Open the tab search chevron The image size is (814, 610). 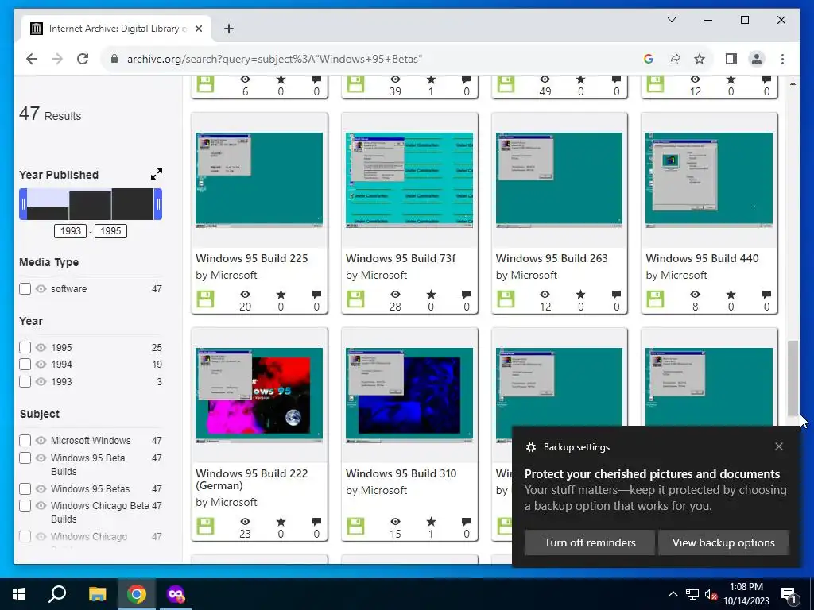click(671, 20)
